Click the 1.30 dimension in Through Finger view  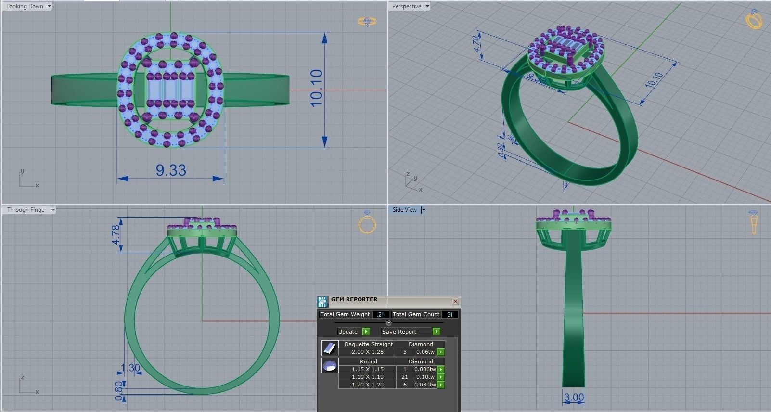(130, 368)
